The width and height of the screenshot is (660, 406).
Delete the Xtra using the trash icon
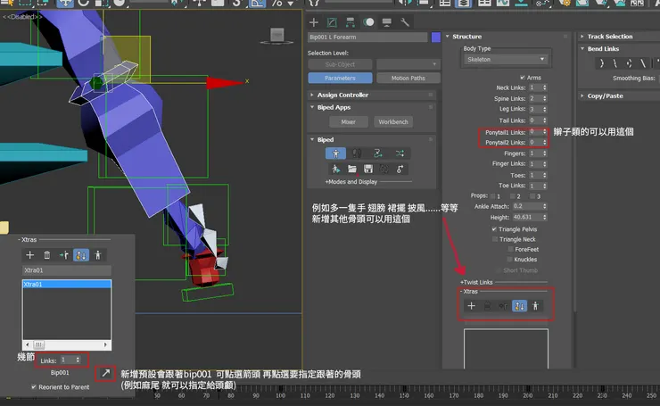[x=46, y=254]
